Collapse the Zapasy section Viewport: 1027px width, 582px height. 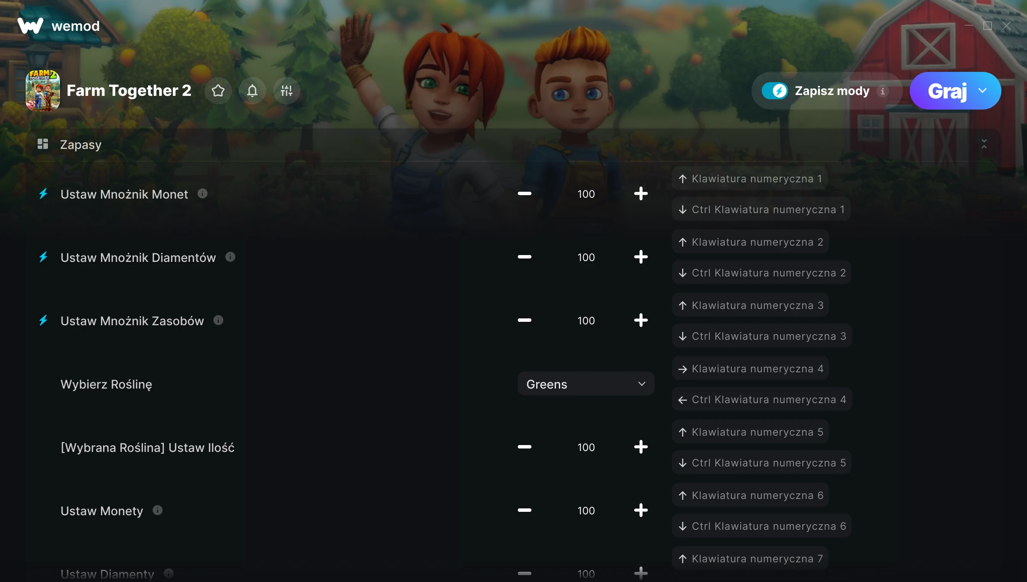984,144
